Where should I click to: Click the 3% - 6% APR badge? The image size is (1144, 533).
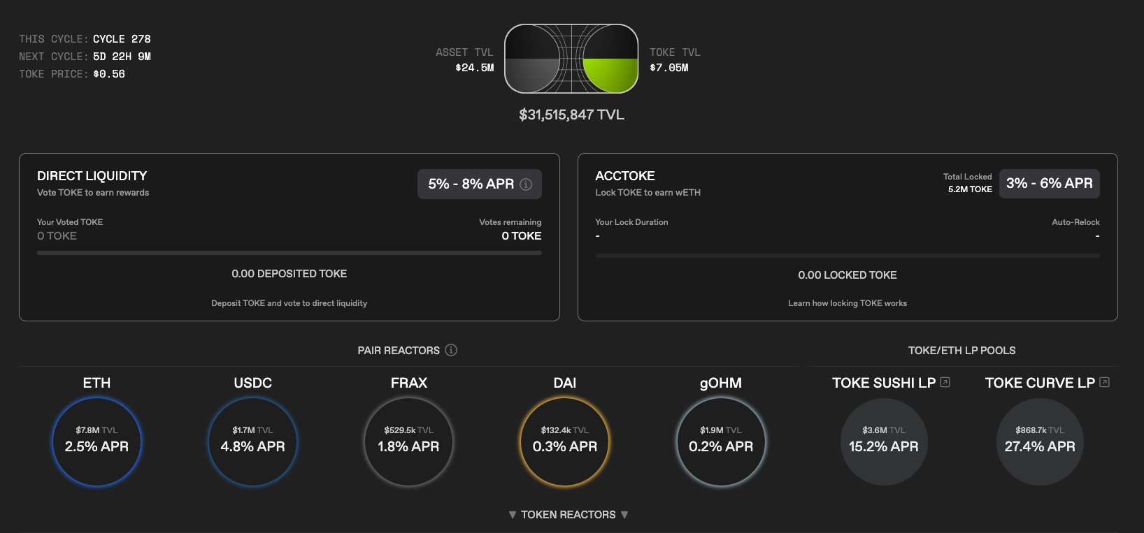coord(1049,184)
